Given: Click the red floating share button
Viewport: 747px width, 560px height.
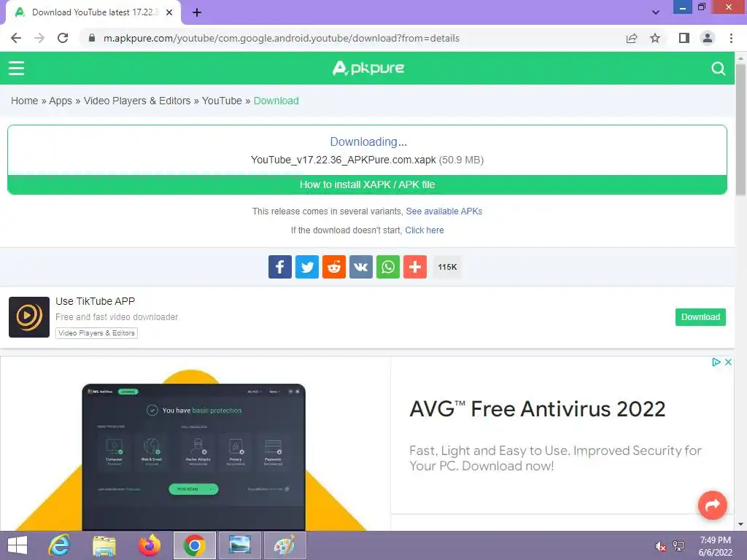Looking at the screenshot, I should tap(712, 505).
